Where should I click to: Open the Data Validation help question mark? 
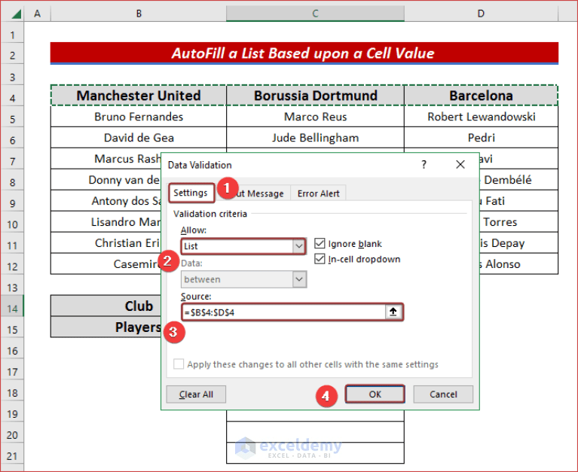424,165
